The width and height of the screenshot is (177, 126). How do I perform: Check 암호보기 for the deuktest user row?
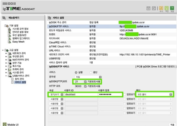click(x=124, y=95)
